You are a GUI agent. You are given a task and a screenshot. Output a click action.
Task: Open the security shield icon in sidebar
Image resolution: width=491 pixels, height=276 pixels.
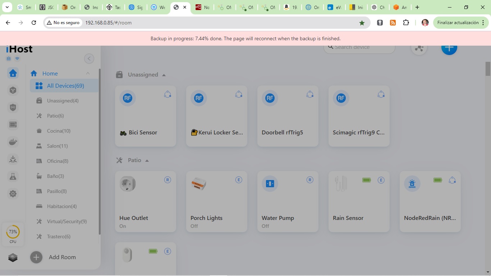coord(13,107)
